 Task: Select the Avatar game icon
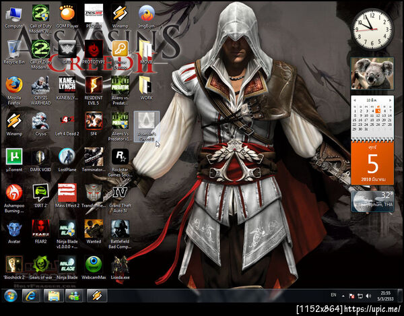[x=14, y=232]
